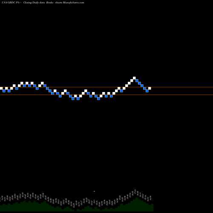Click the 17.21 price label at the volume peak

click(x=135, y=191)
